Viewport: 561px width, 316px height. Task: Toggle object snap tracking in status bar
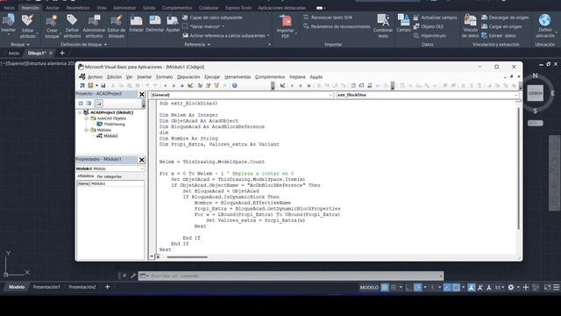point(447,287)
